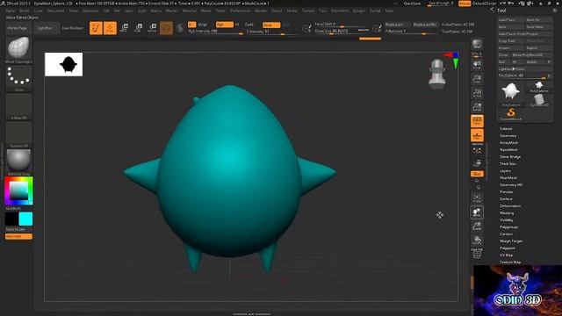Click the Make PolyMesh3D button

[532, 54]
